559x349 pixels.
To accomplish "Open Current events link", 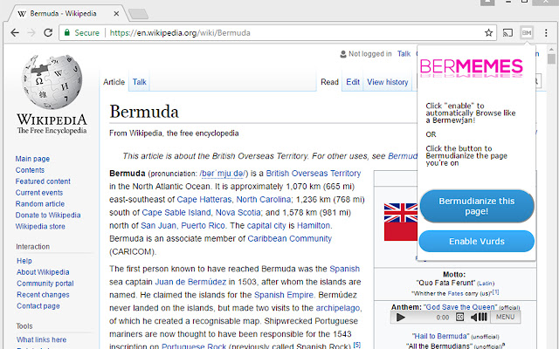I will [x=39, y=193].
